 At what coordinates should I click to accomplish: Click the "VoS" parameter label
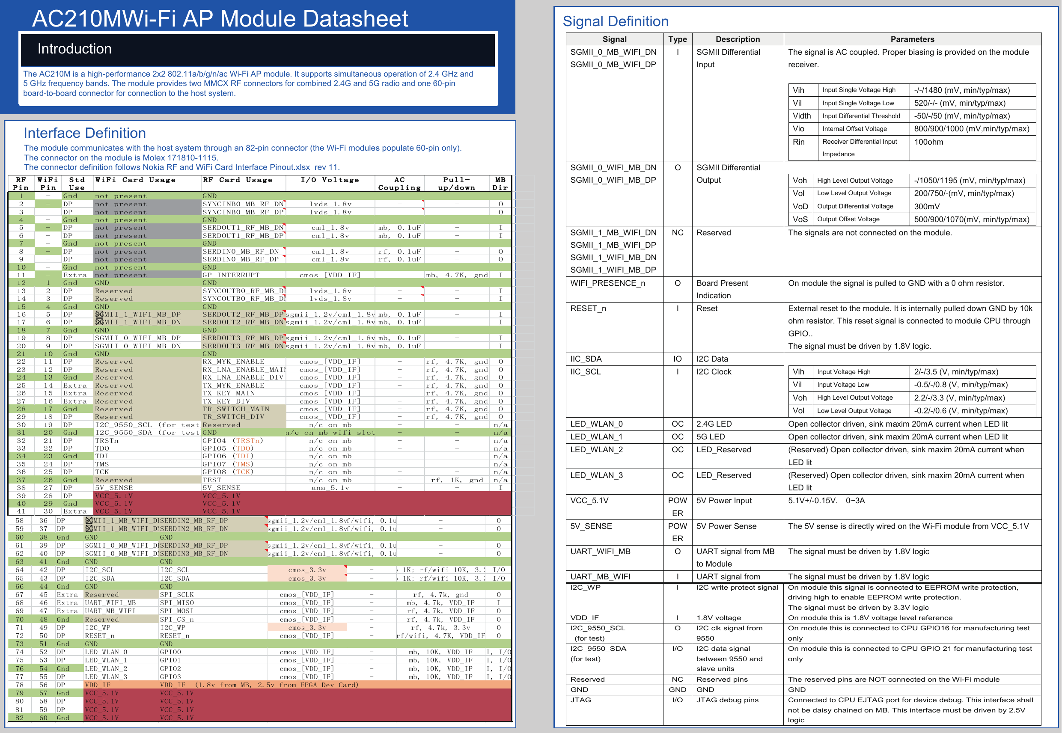point(800,220)
